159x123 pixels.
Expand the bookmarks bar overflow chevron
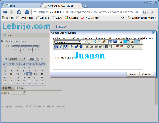coord(123,18)
